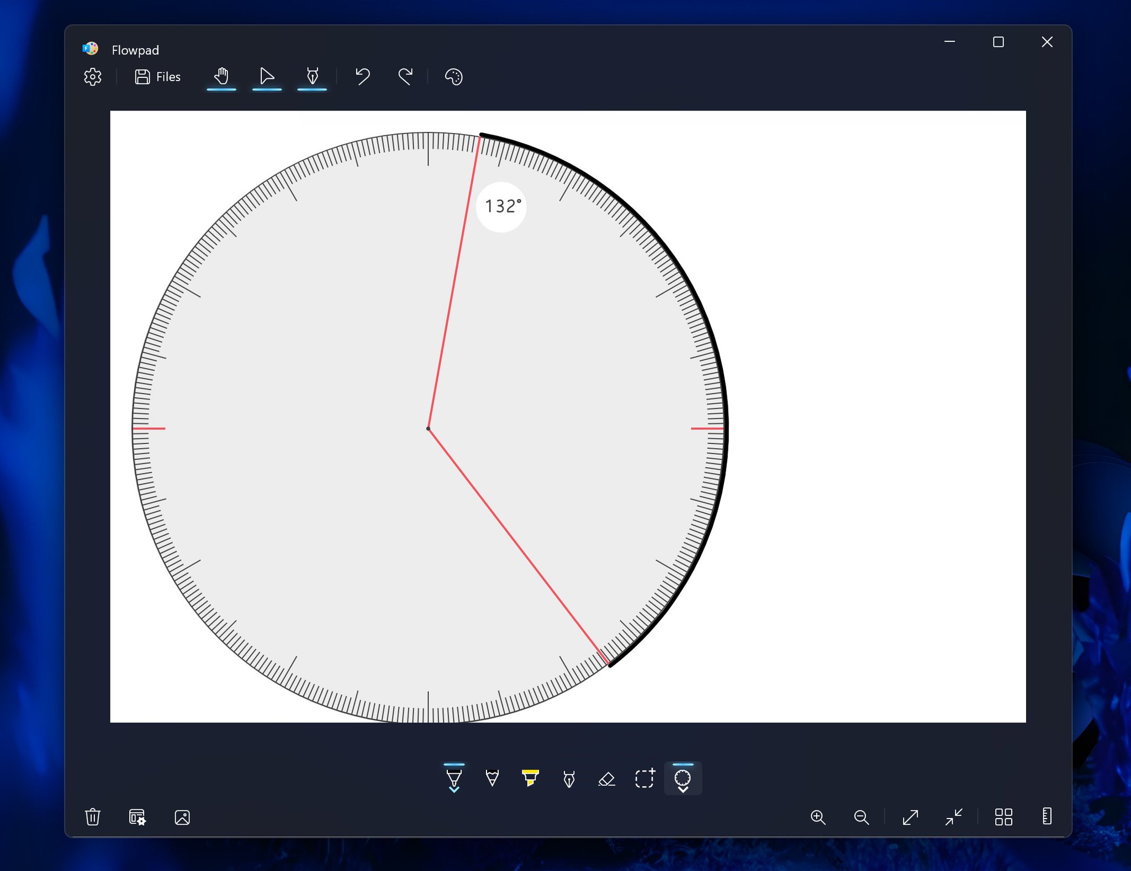Screen dimensions: 1131x871
Task: Toggle the grid layout view
Action: pos(1005,818)
